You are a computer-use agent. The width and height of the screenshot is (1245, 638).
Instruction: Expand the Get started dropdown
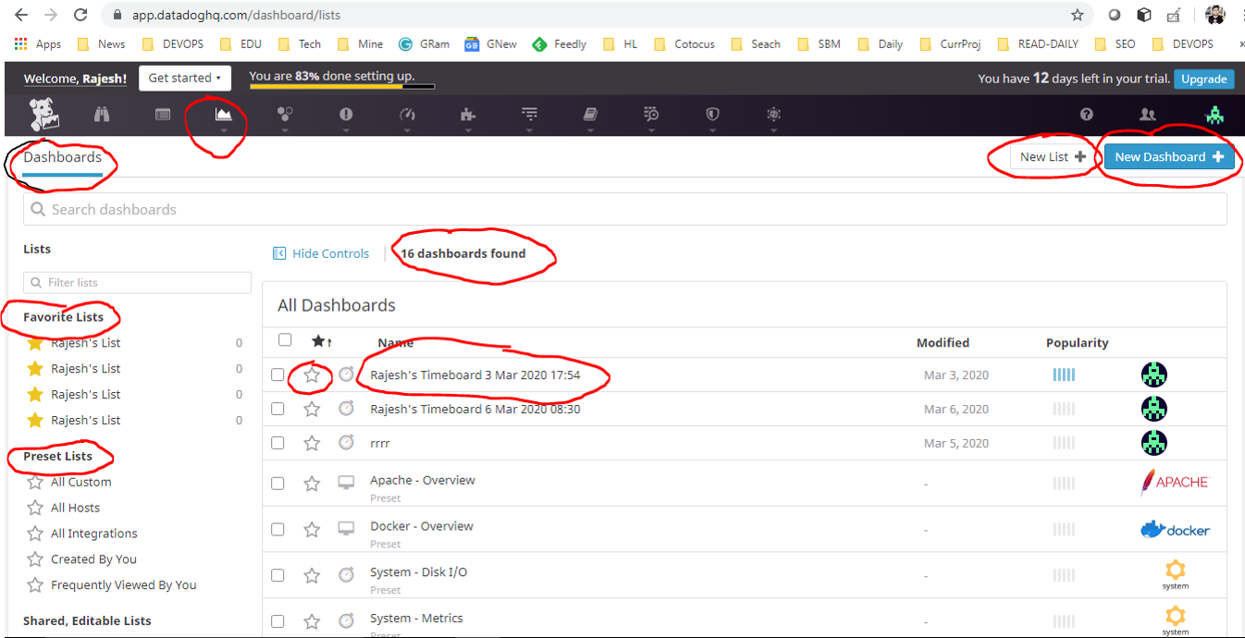point(184,79)
